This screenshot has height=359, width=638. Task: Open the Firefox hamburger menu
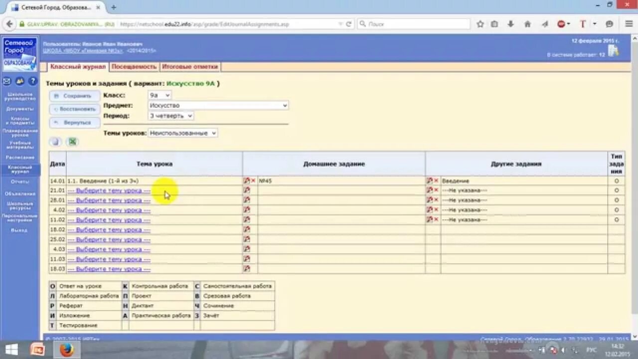pos(629,24)
